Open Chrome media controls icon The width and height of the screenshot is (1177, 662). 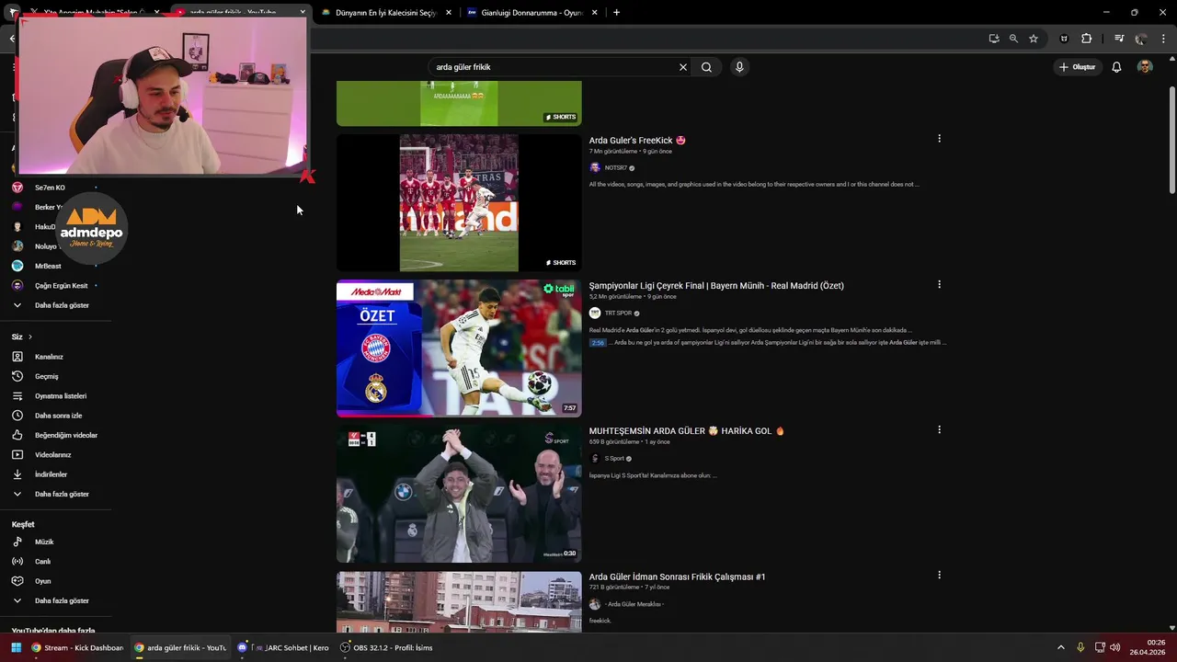[1119, 39]
